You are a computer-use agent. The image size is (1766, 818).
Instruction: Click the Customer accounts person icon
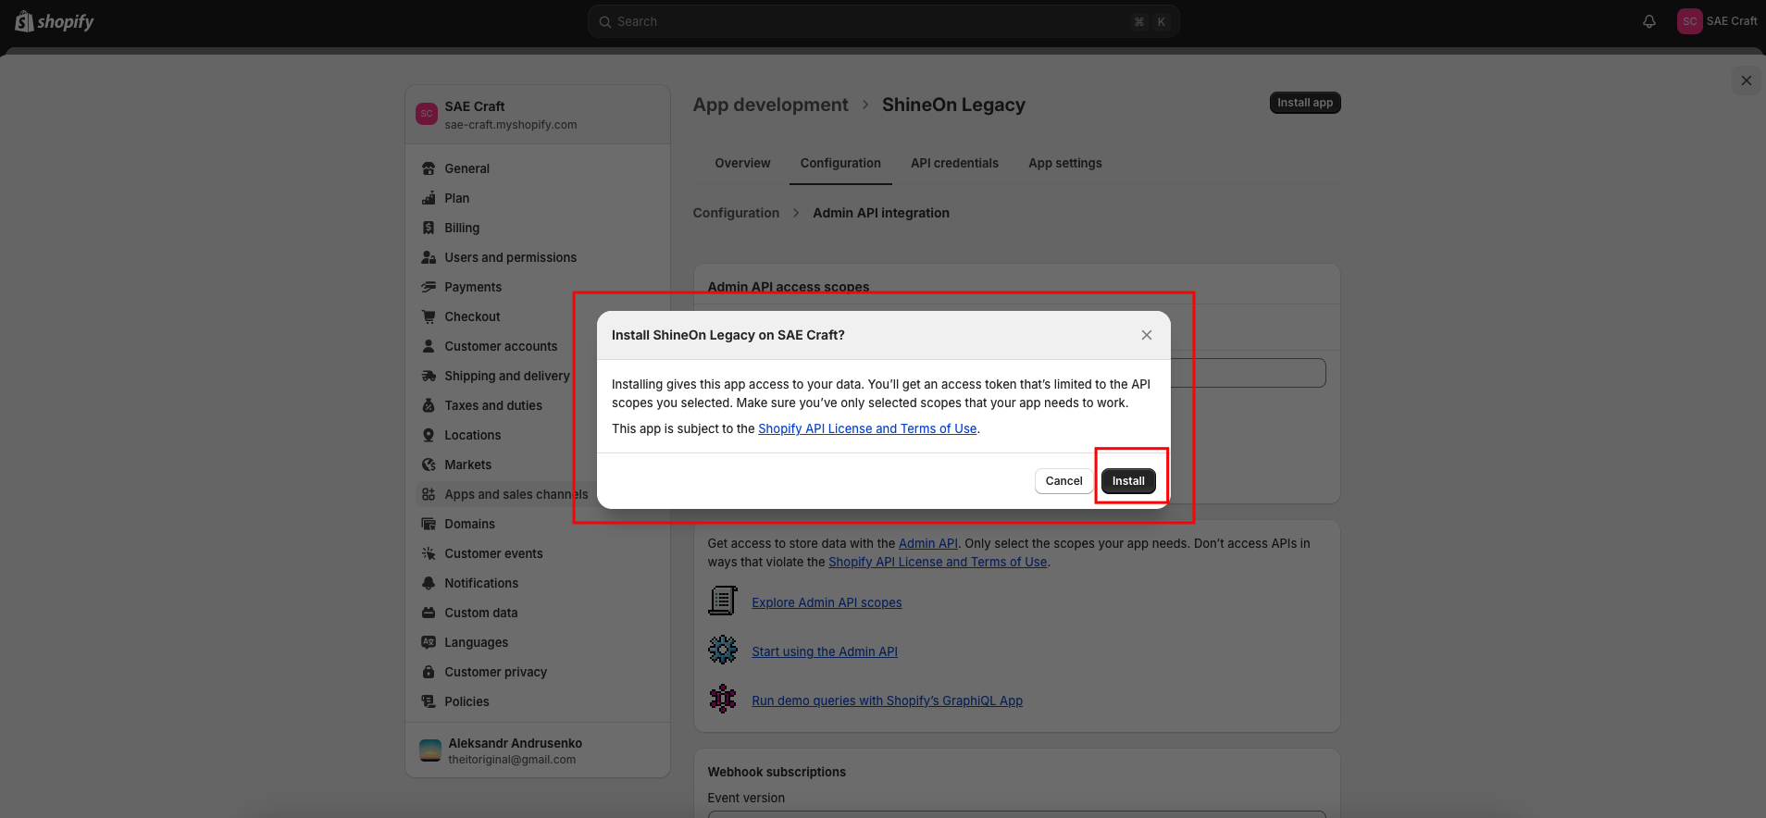429,346
